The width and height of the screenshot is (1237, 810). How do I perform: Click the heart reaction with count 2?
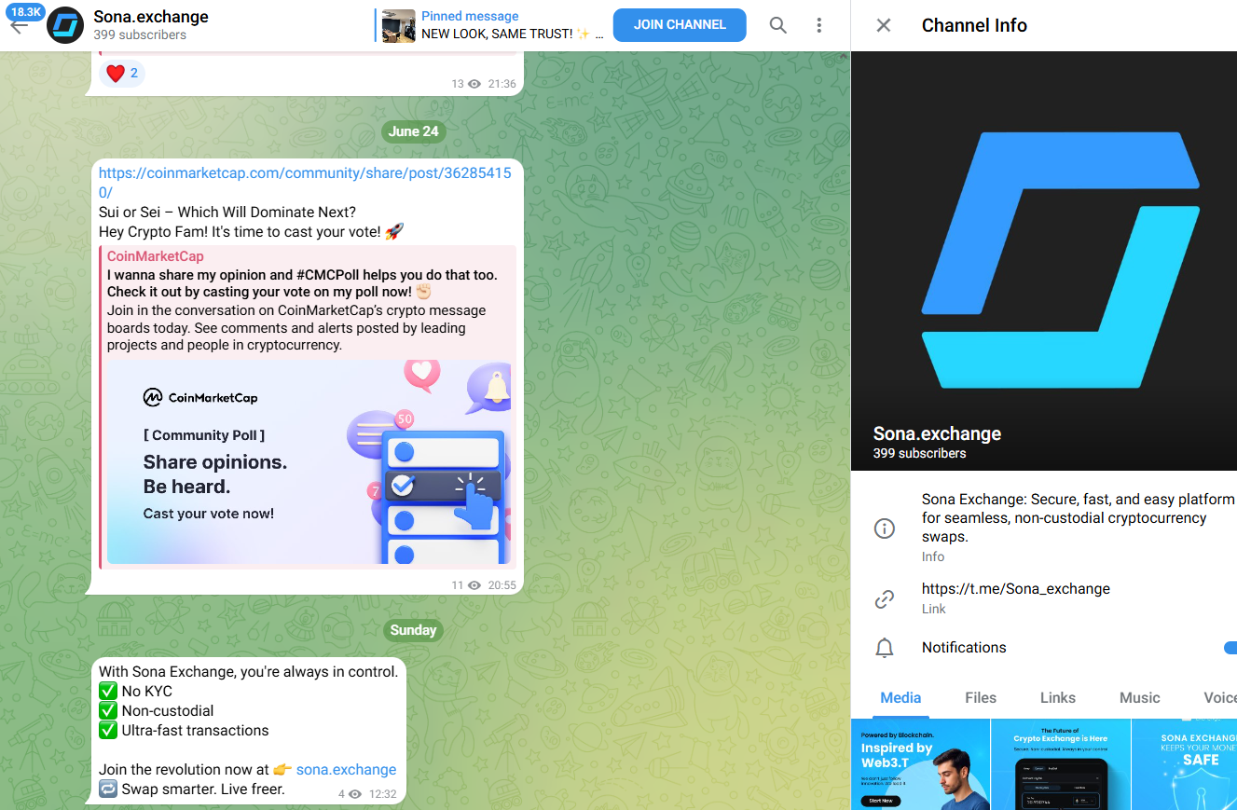(x=122, y=74)
